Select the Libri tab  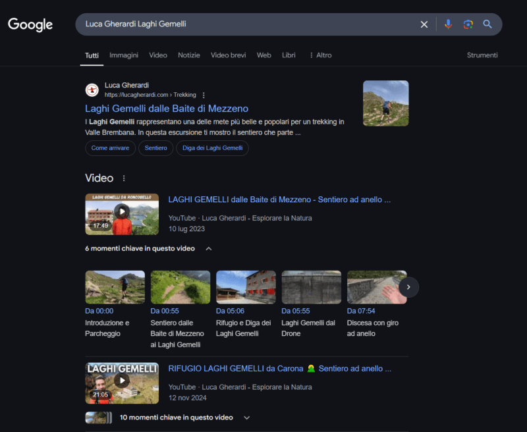coord(289,55)
